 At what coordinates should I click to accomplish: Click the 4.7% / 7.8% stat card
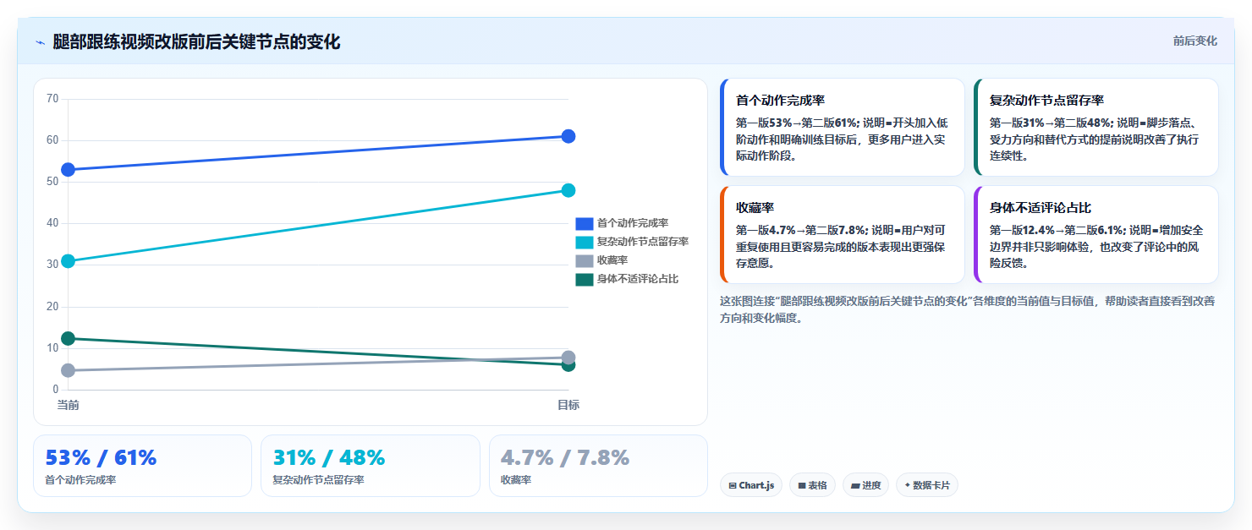(x=598, y=466)
